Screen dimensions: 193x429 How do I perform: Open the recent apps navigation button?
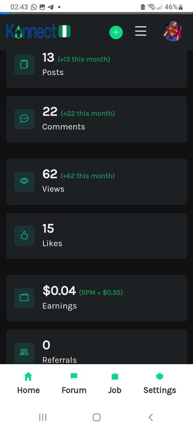point(42,417)
